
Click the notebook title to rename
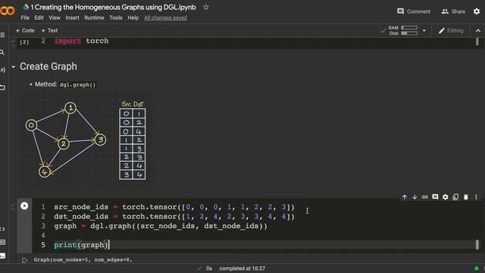[x=113, y=7]
